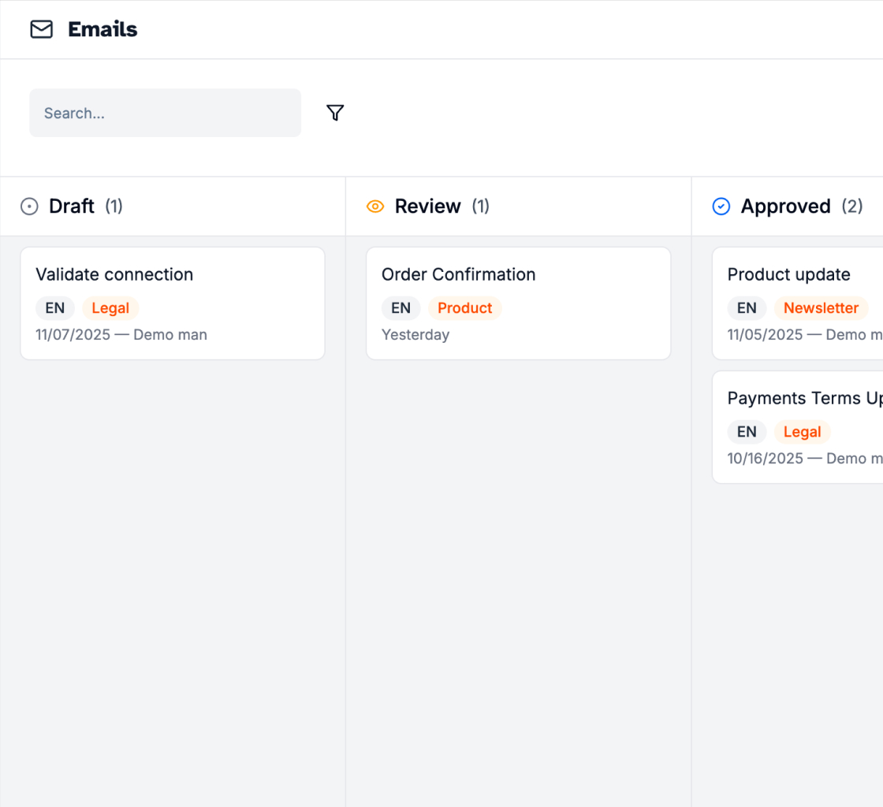Select the Review column header

coord(427,206)
